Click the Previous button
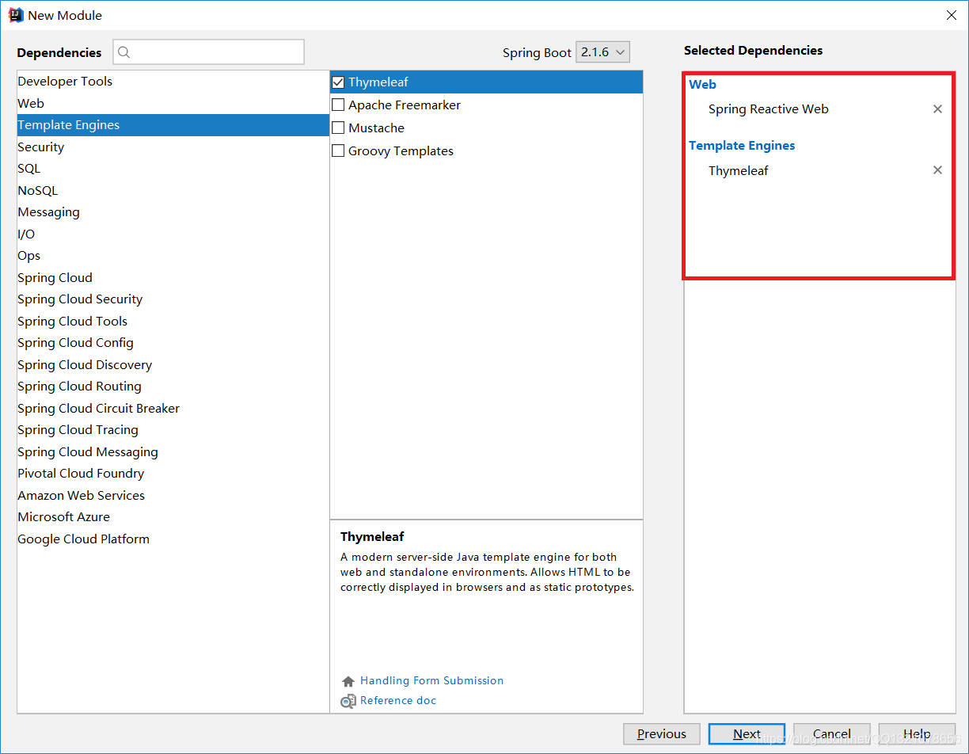This screenshot has width=969, height=754. click(662, 734)
